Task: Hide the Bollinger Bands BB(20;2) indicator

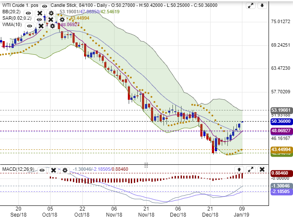Action: (30, 12)
